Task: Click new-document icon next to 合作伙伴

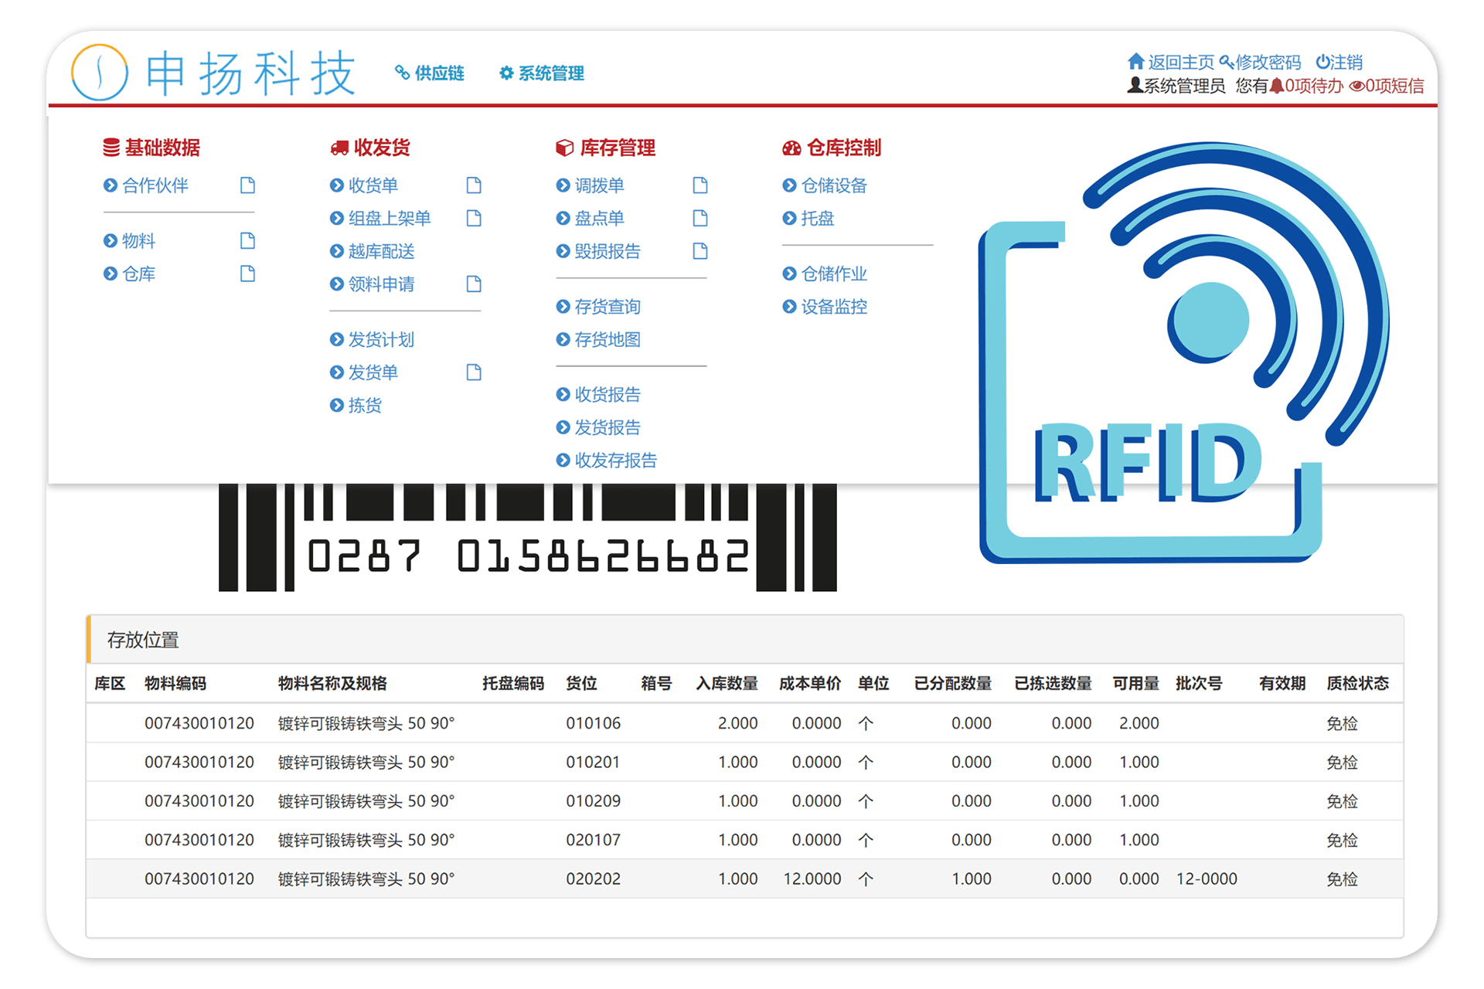Action: pyautogui.click(x=247, y=185)
